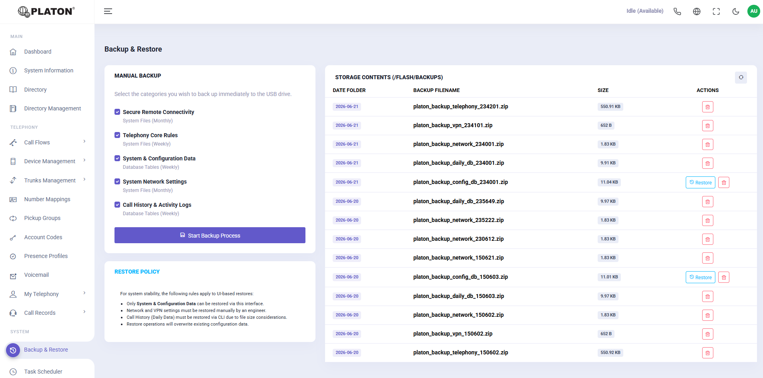Start the backup process
The width and height of the screenshot is (763, 378).
(x=210, y=235)
